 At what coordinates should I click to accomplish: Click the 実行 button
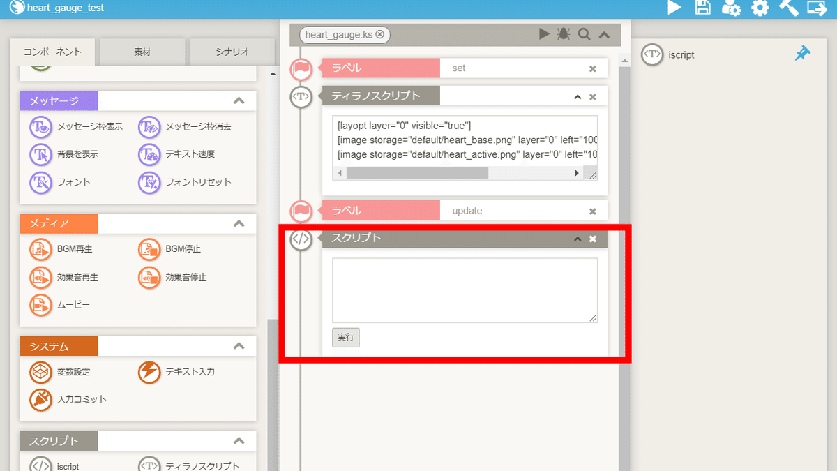coord(346,338)
